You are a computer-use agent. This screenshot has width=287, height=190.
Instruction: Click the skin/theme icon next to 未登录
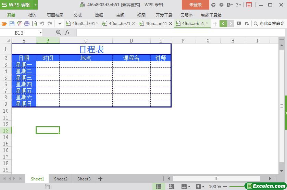213,5
